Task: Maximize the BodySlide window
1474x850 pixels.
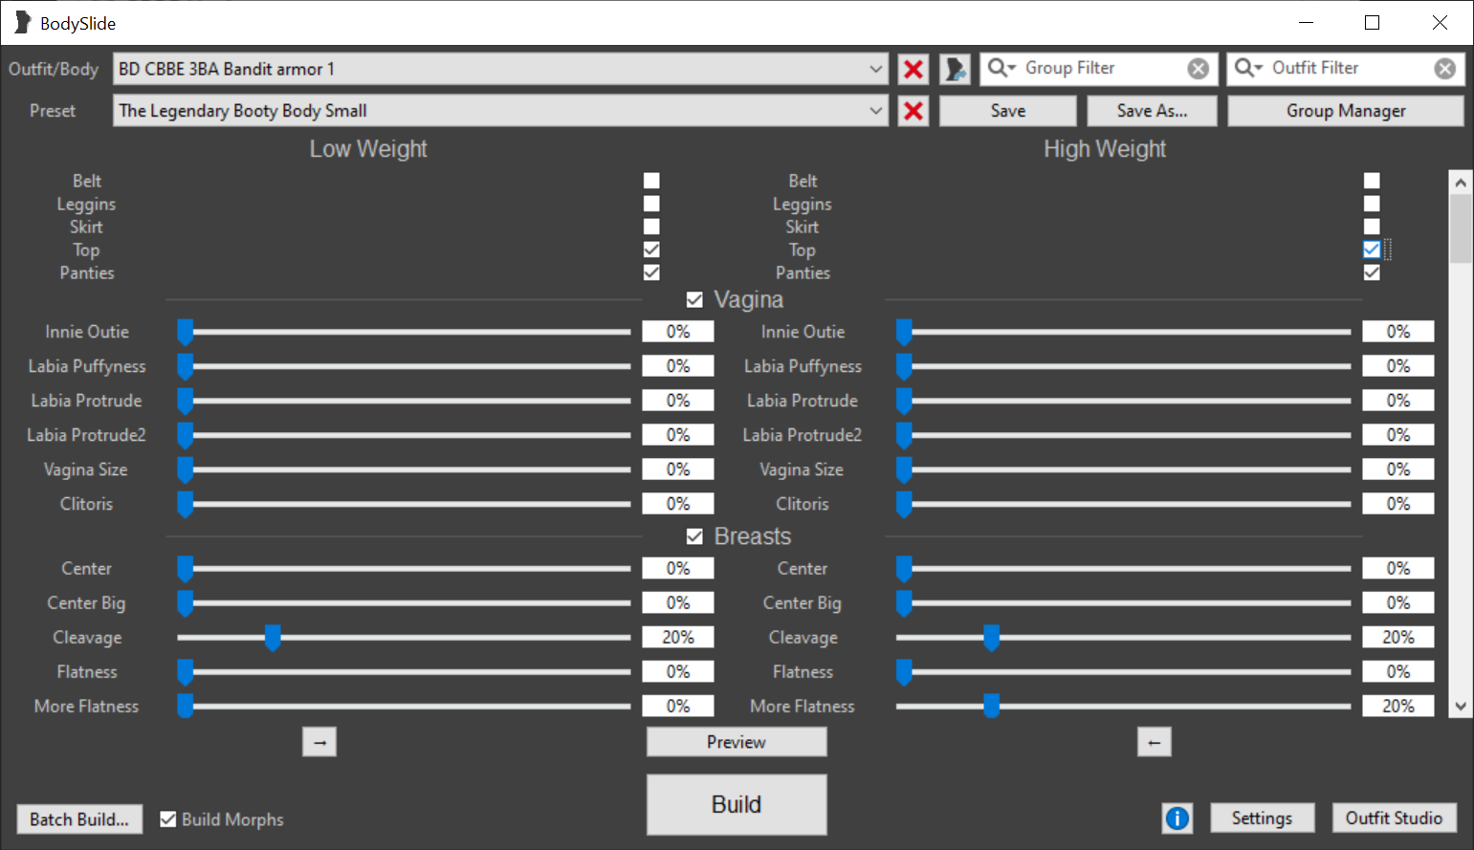Action: coord(1372,23)
